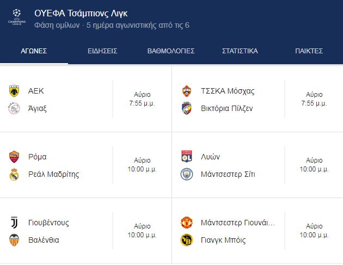Go to the ΠΑΙΚΤΕΣ tab

click(309, 51)
